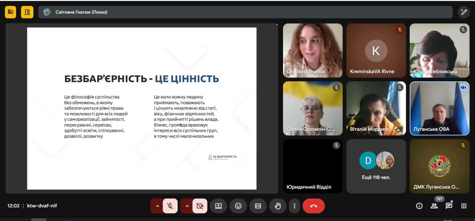Screen dimensions: 475x221
Task: Select the Луганська ОВА video tile
Action: point(439,108)
